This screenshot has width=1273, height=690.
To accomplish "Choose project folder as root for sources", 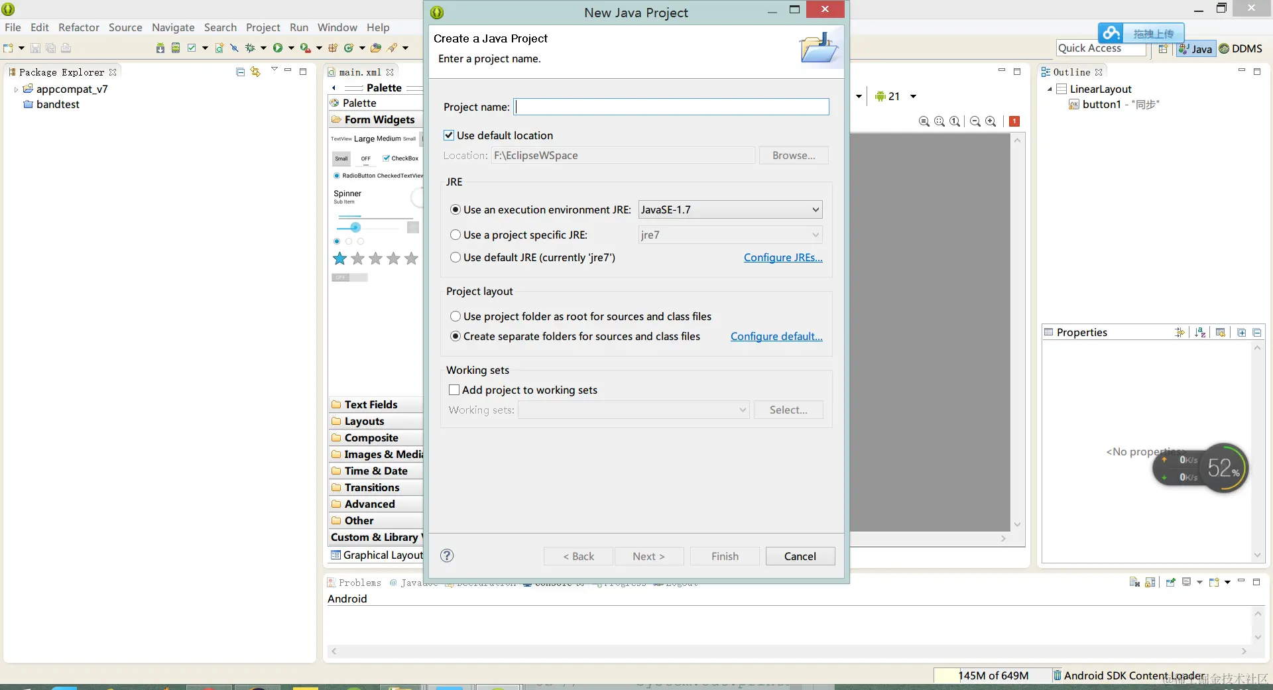I will click(455, 316).
